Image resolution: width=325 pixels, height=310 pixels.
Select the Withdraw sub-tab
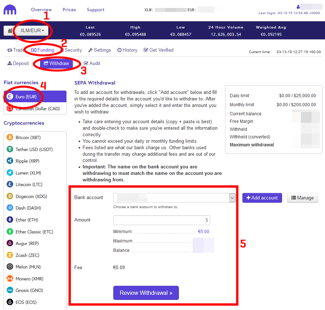tap(56, 63)
